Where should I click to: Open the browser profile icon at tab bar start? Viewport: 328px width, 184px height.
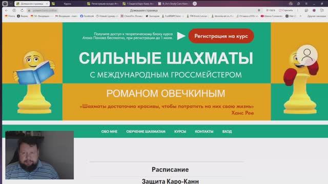(5, 4)
